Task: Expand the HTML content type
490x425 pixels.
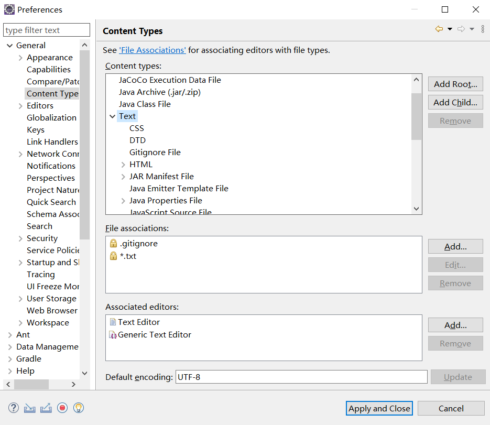Action: [123, 165]
